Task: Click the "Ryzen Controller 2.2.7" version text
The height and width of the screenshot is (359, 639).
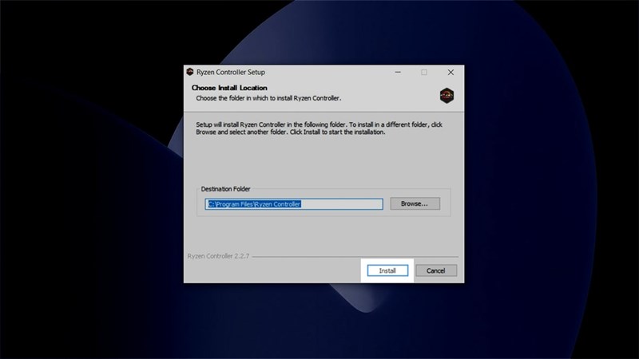Action: click(218, 256)
